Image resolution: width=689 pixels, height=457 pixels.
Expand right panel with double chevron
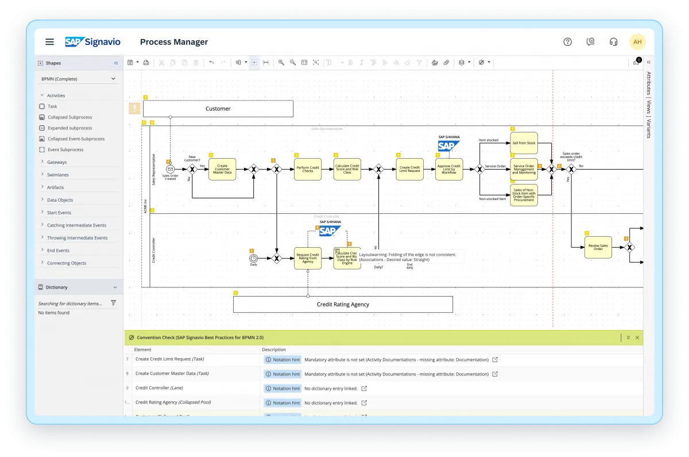(x=649, y=62)
